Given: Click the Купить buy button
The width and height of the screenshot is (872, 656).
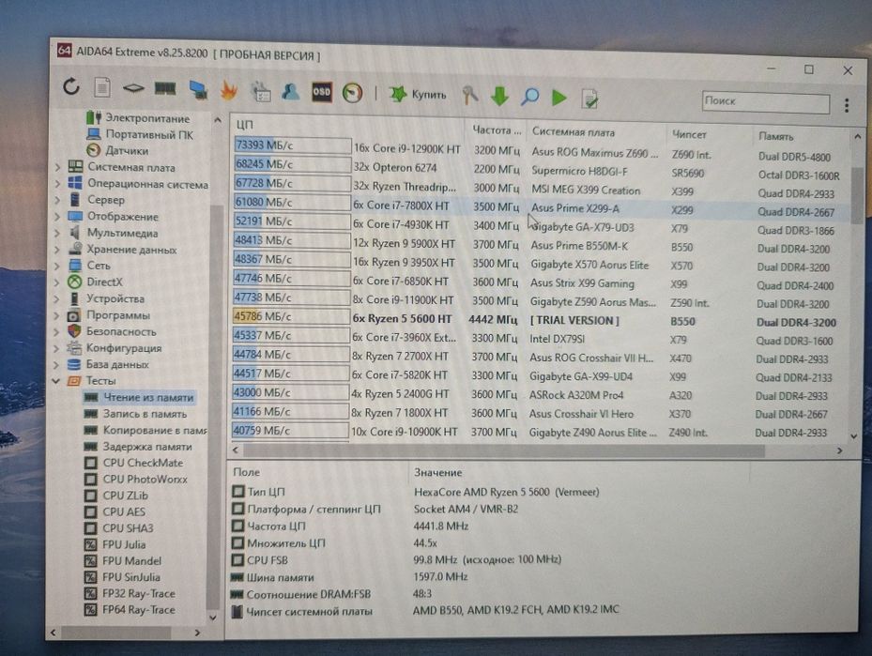Looking at the screenshot, I should pyautogui.click(x=419, y=95).
